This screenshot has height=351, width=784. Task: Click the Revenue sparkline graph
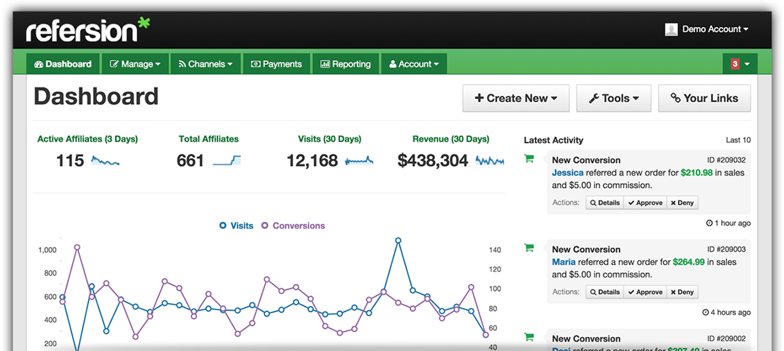[x=489, y=161]
